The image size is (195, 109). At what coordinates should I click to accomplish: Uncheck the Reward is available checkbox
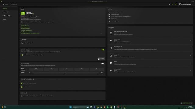pyautogui.click(x=22, y=87)
